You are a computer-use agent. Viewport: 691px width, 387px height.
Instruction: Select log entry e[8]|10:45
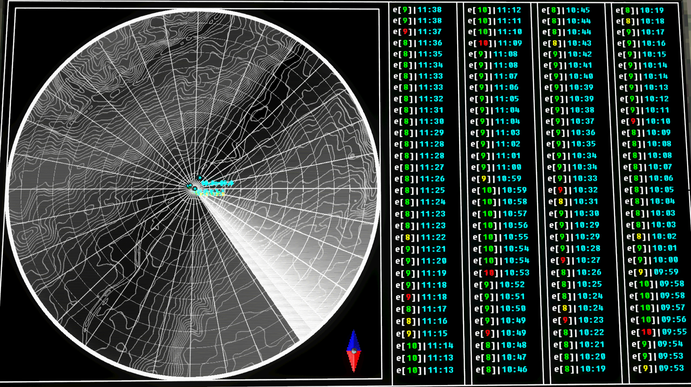point(566,10)
